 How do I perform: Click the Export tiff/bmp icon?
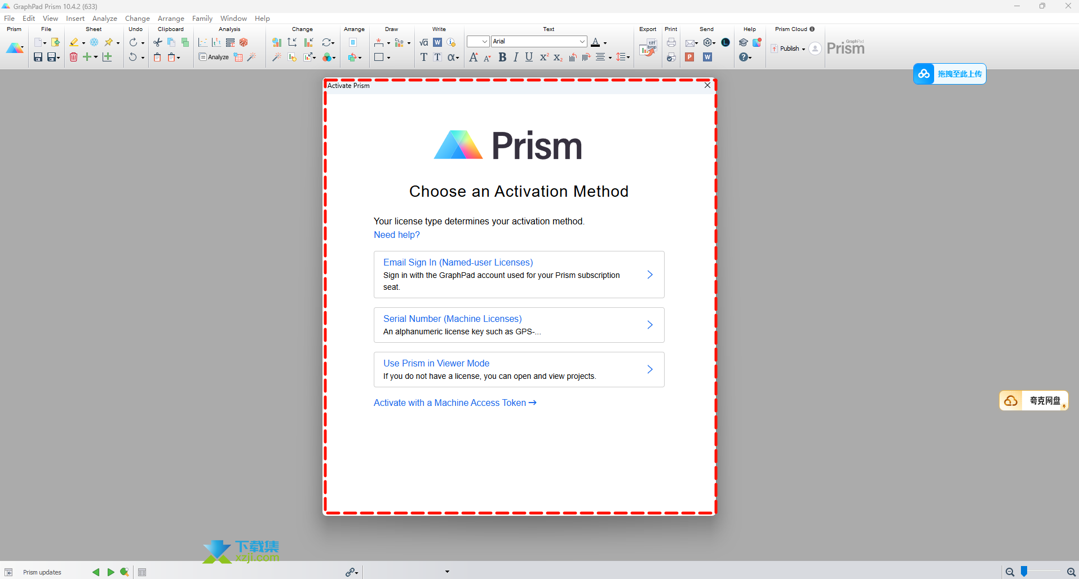648,48
